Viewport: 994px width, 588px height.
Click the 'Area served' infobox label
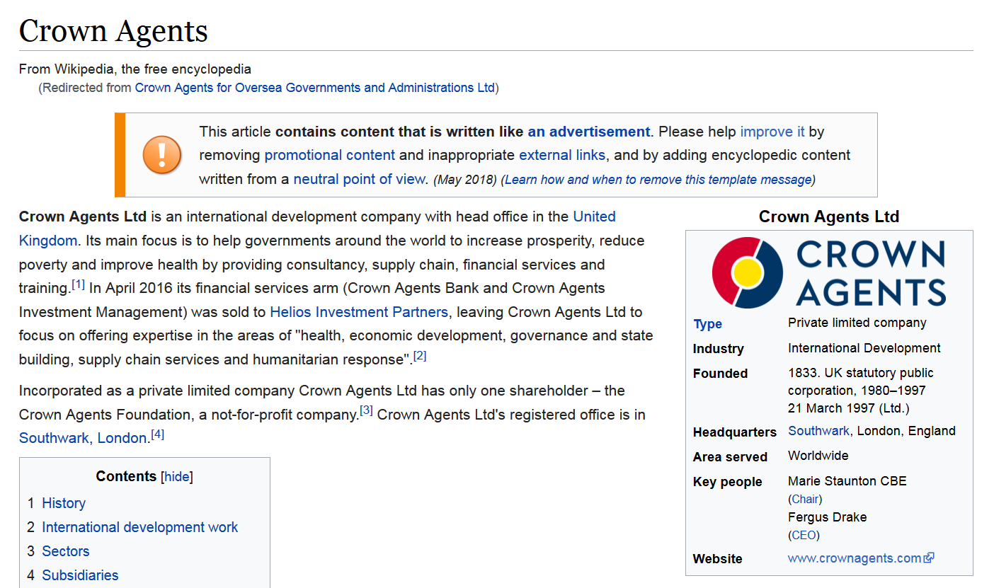point(731,457)
